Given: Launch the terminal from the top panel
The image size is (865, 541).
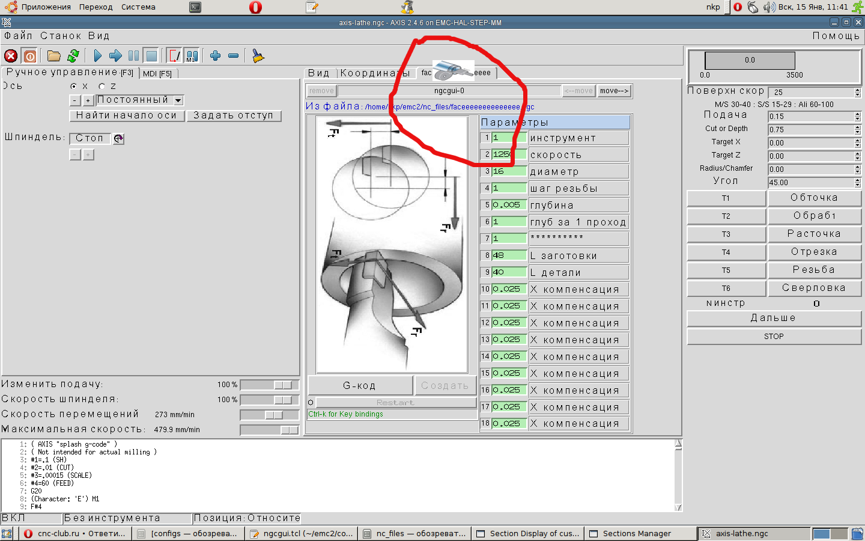Looking at the screenshot, I should (195, 7).
